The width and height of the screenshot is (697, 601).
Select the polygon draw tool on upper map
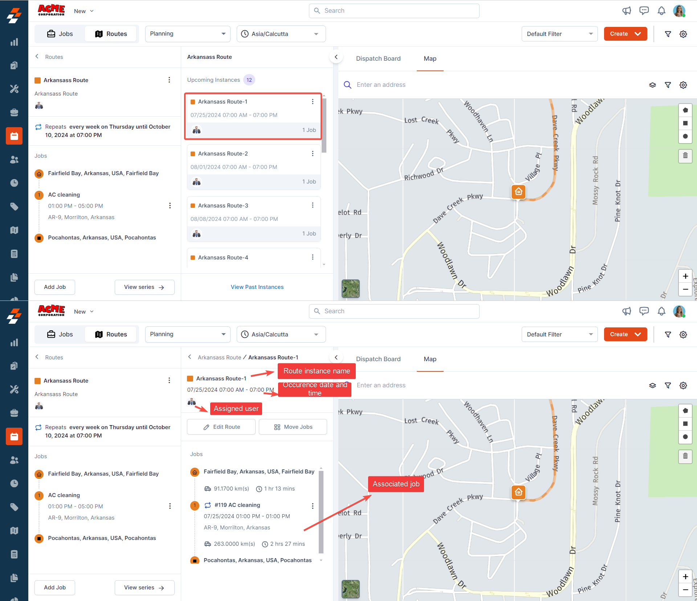(685, 110)
